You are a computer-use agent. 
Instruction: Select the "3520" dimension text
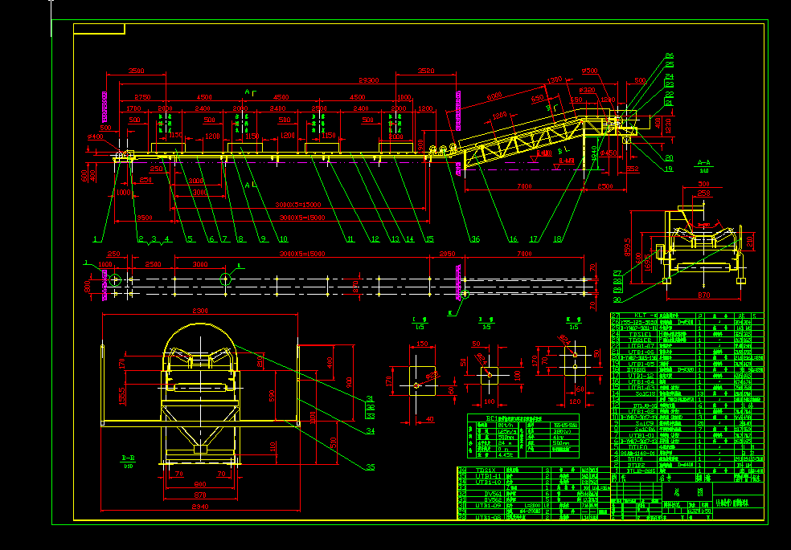tap(426, 71)
